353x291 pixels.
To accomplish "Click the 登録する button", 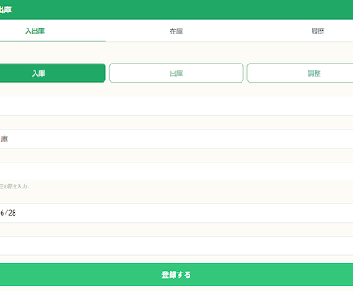I will 176,274.
